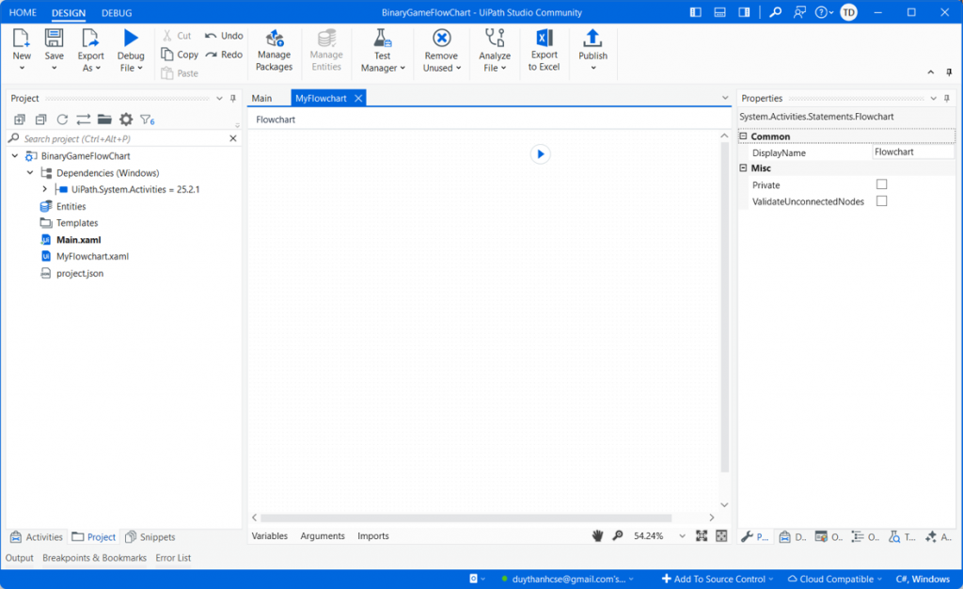Save the workflow with Save icon
963x589 pixels.
click(54, 38)
